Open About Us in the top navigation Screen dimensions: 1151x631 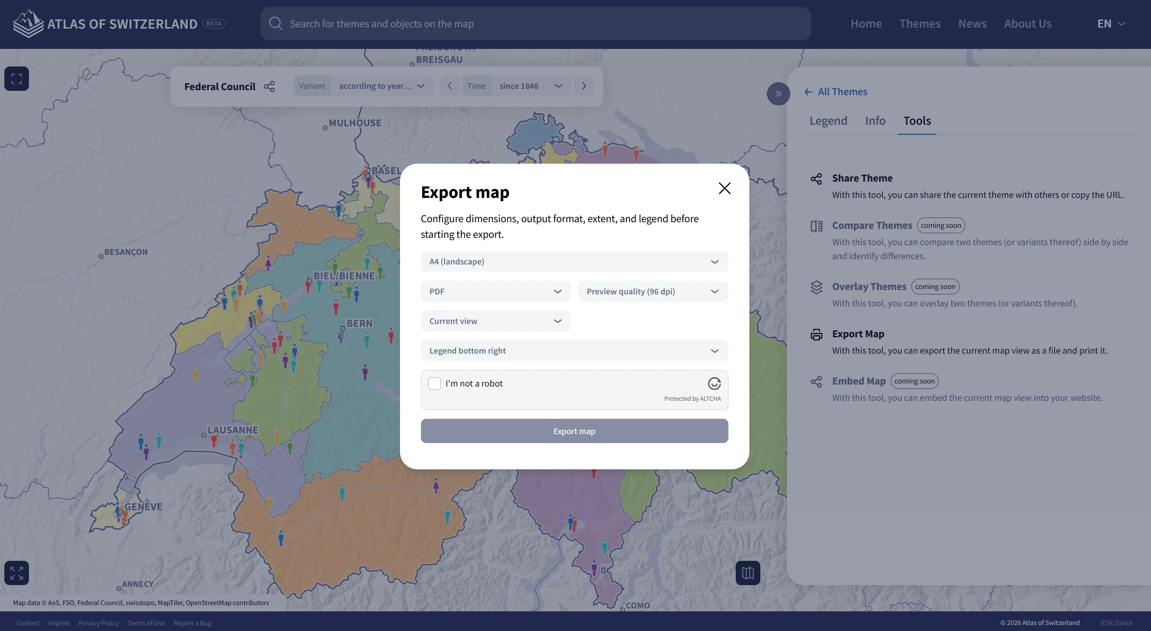[x=1028, y=24]
